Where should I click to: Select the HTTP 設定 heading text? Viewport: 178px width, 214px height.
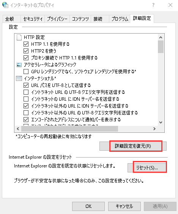pyautogui.click(x=34, y=37)
